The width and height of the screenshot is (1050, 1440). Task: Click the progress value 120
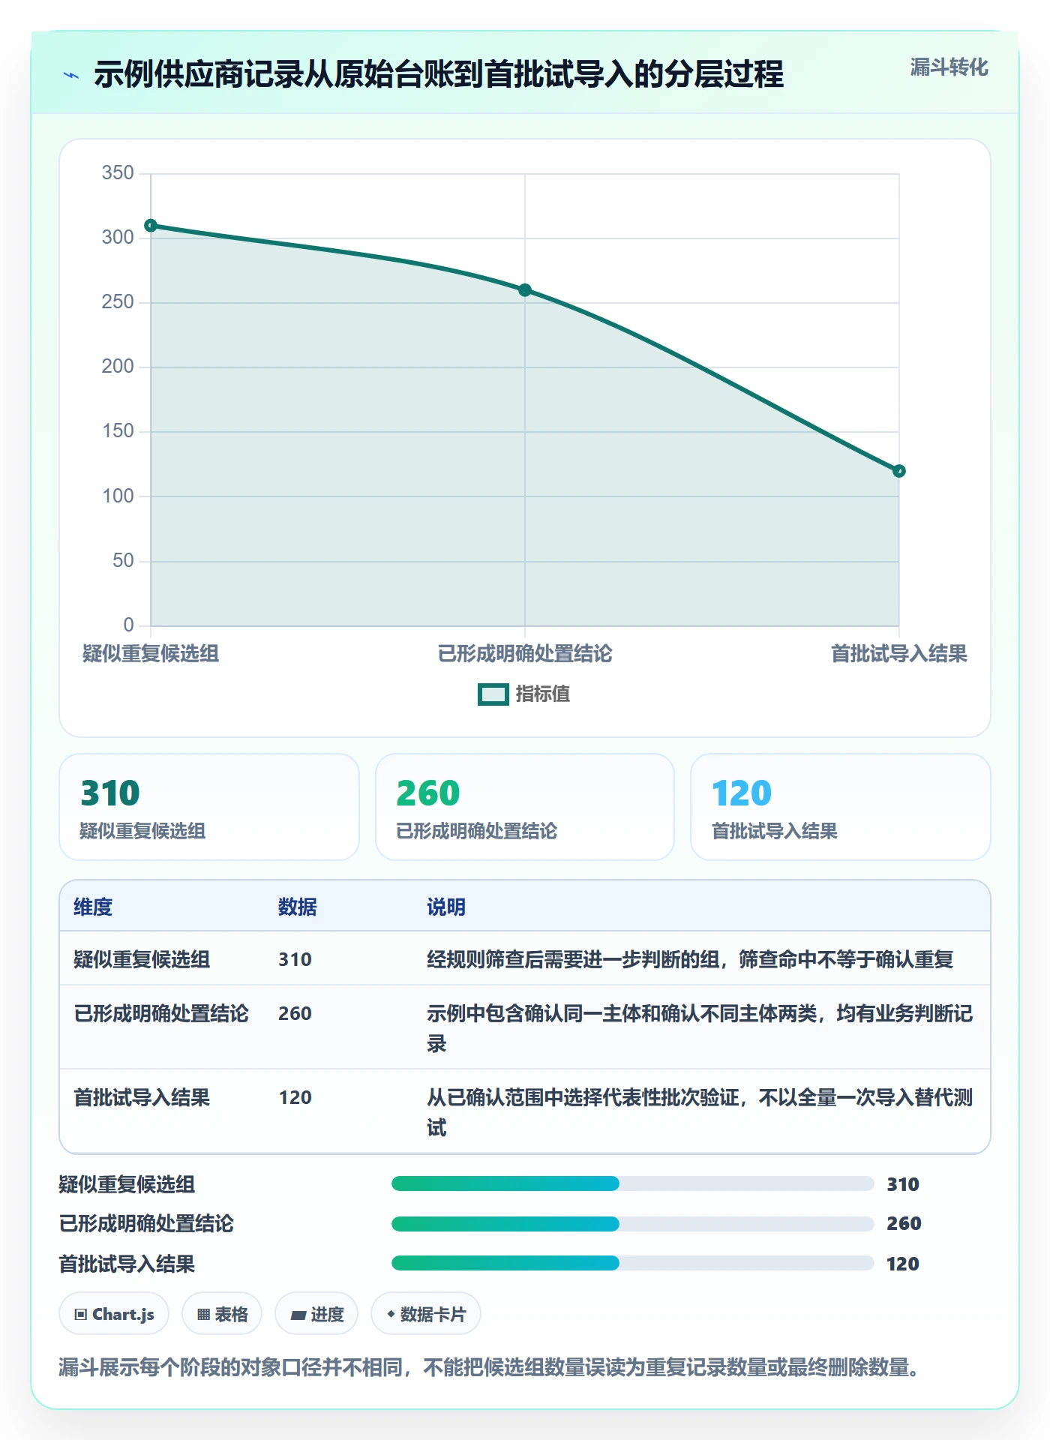903,1264
